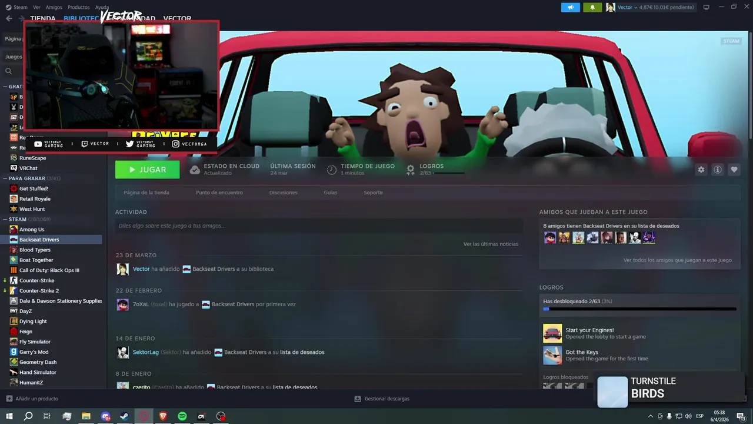Open game info circle icon
The width and height of the screenshot is (753, 424).
(x=717, y=170)
